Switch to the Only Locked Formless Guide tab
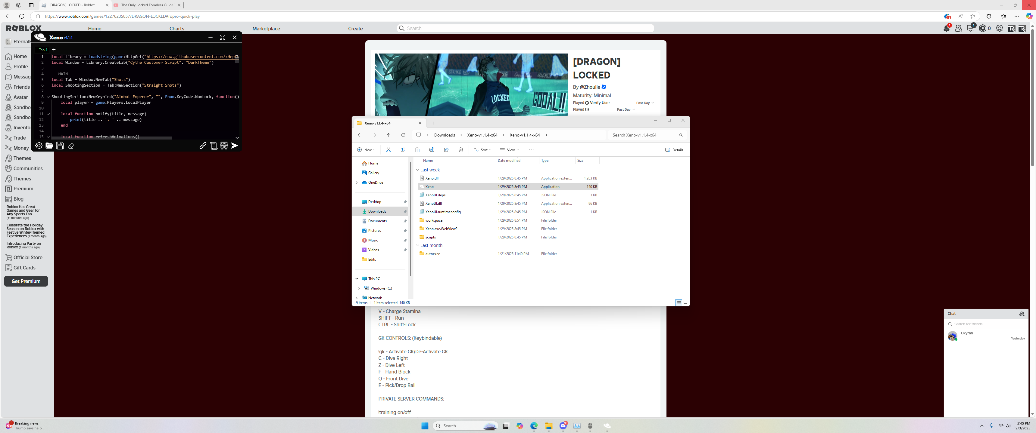The width and height of the screenshot is (1036, 433). 147,5
